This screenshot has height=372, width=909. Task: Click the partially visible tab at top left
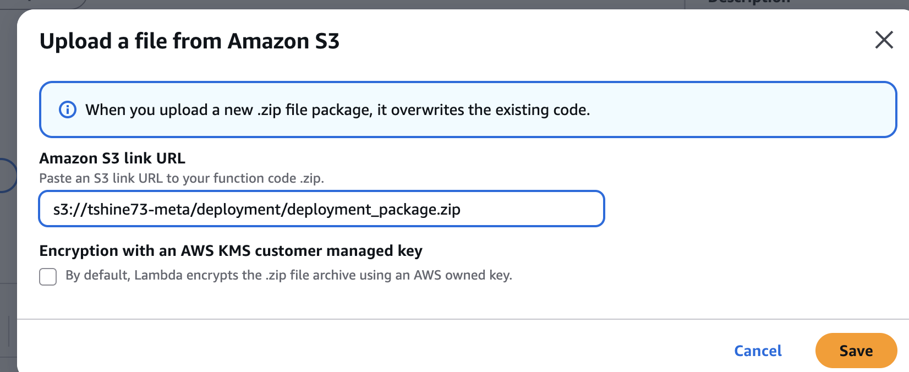(44, 3)
